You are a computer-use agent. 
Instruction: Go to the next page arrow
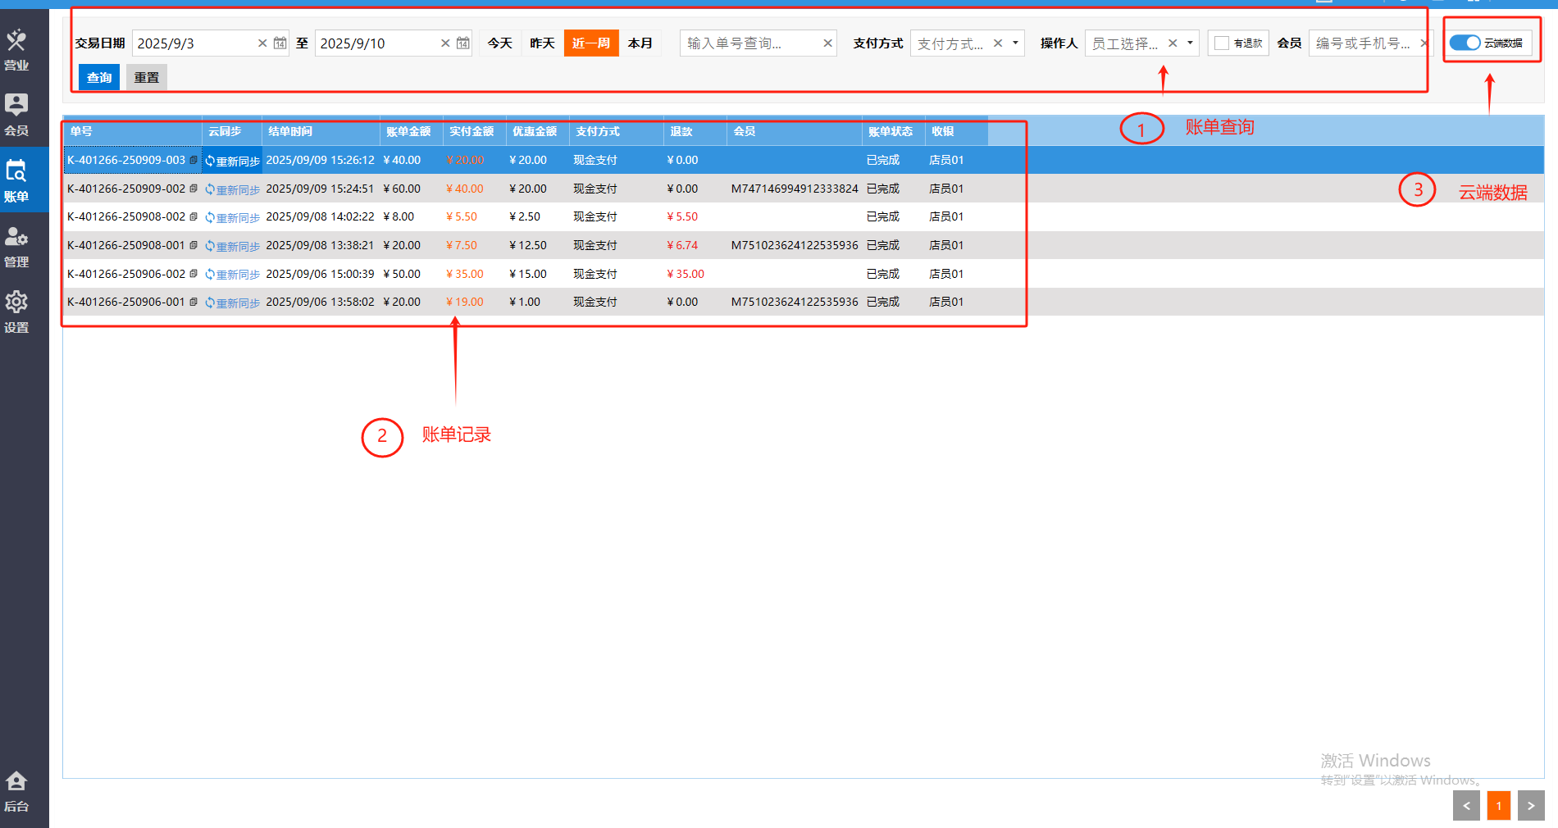[1531, 806]
